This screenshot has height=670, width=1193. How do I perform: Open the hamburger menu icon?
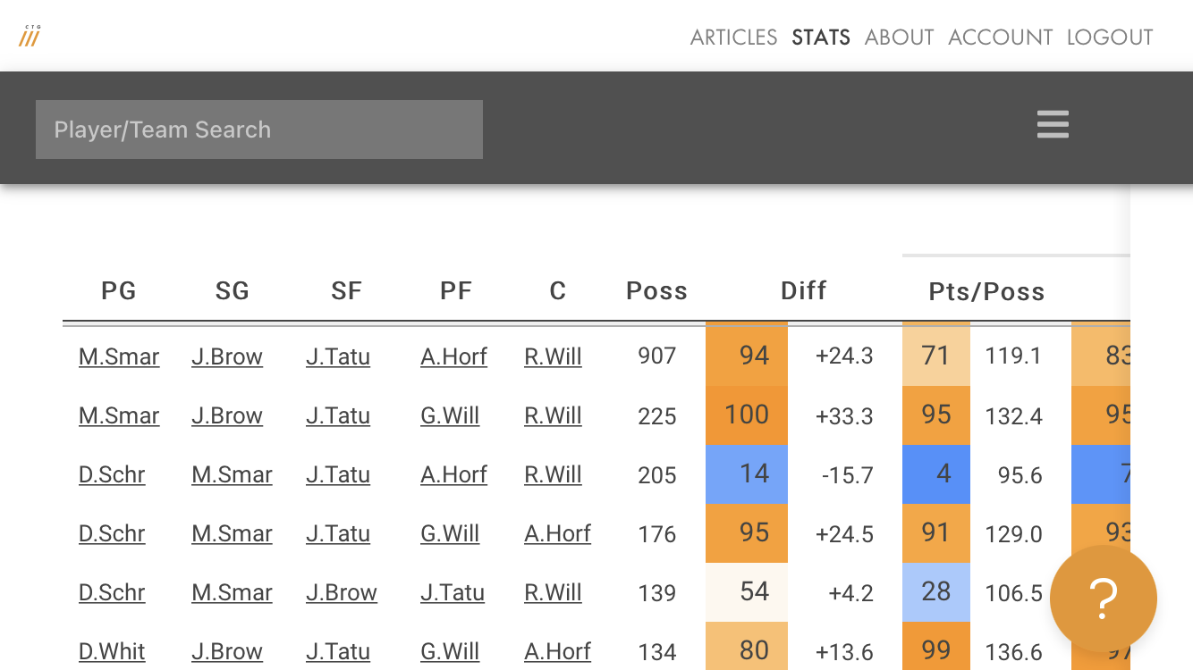point(1053,124)
